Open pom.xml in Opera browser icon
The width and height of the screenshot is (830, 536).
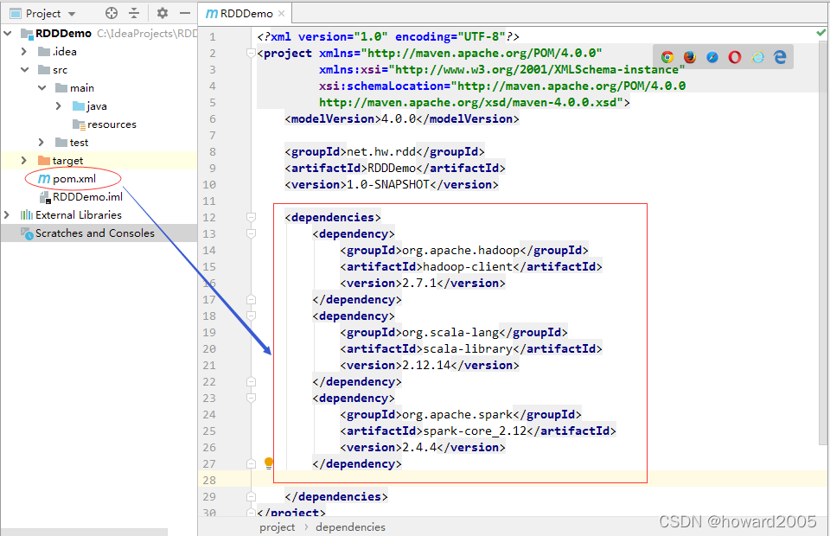[735, 57]
